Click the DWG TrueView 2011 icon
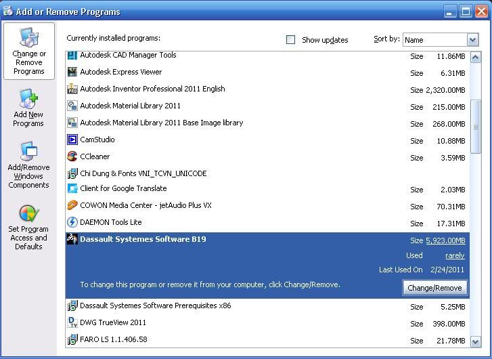Image resolution: width=492 pixels, height=359 pixels. (x=72, y=322)
